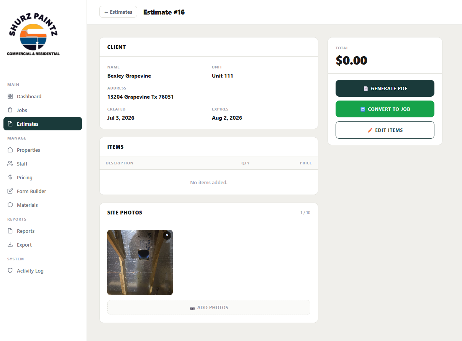Click the Qty column header
The height and width of the screenshot is (341, 462).
tap(246, 163)
